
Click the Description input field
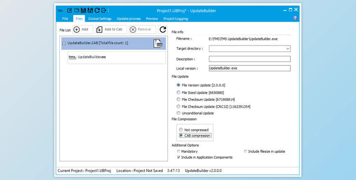coord(250,59)
